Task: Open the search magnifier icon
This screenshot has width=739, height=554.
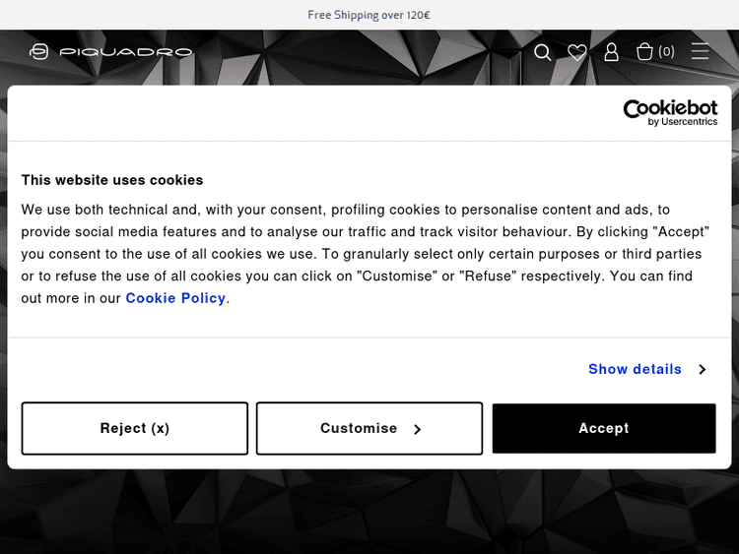Action: tap(543, 52)
